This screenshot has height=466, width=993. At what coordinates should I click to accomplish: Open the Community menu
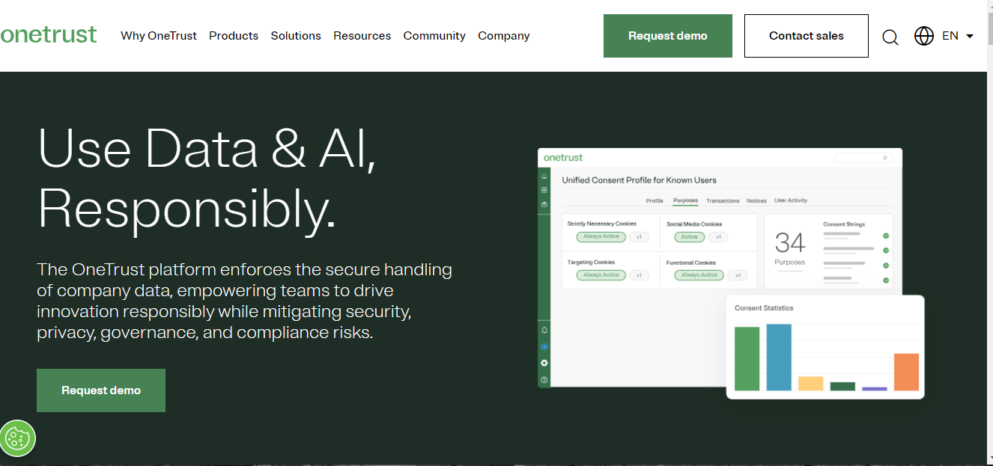[x=434, y=36]
